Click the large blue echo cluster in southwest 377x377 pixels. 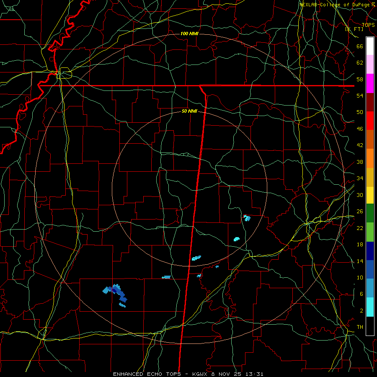click(x=115, y=293)
